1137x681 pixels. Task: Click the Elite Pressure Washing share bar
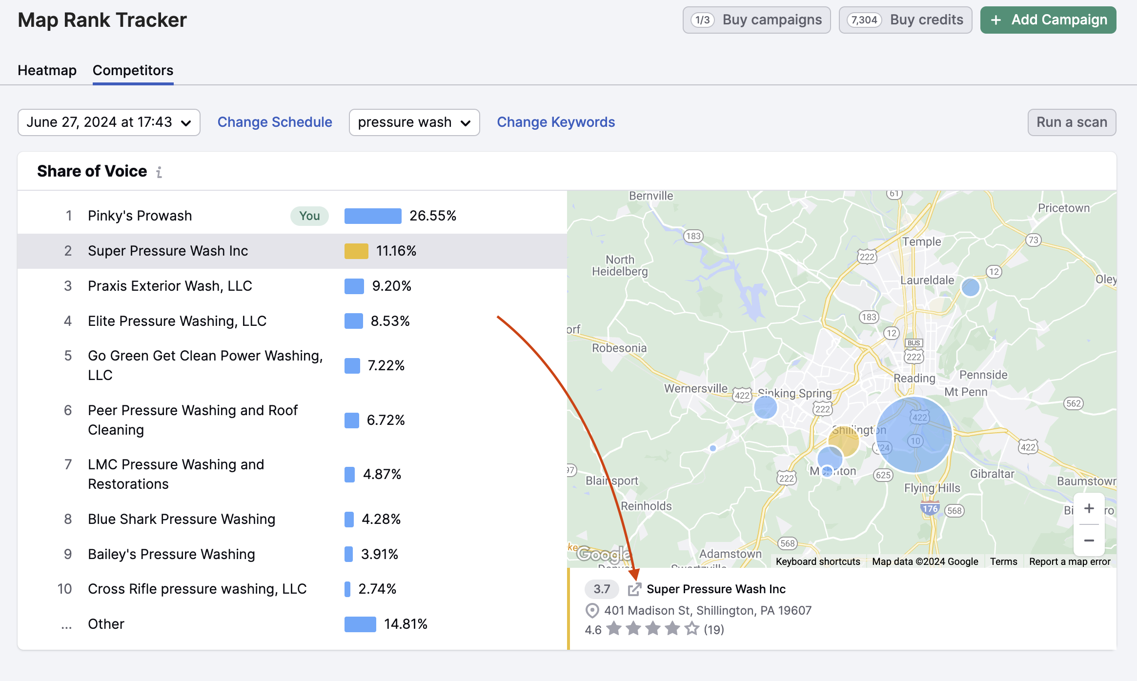click(353, 321)
